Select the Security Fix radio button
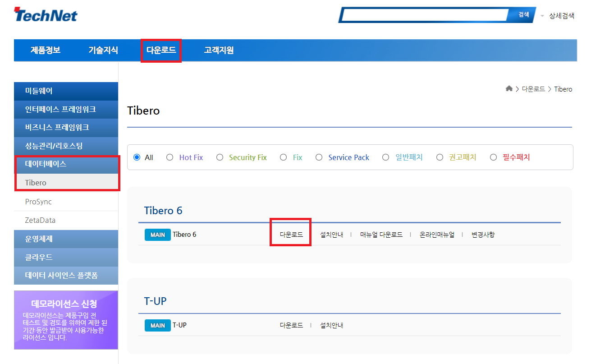This screenshot has width=614, height=364. pos(220,157)
